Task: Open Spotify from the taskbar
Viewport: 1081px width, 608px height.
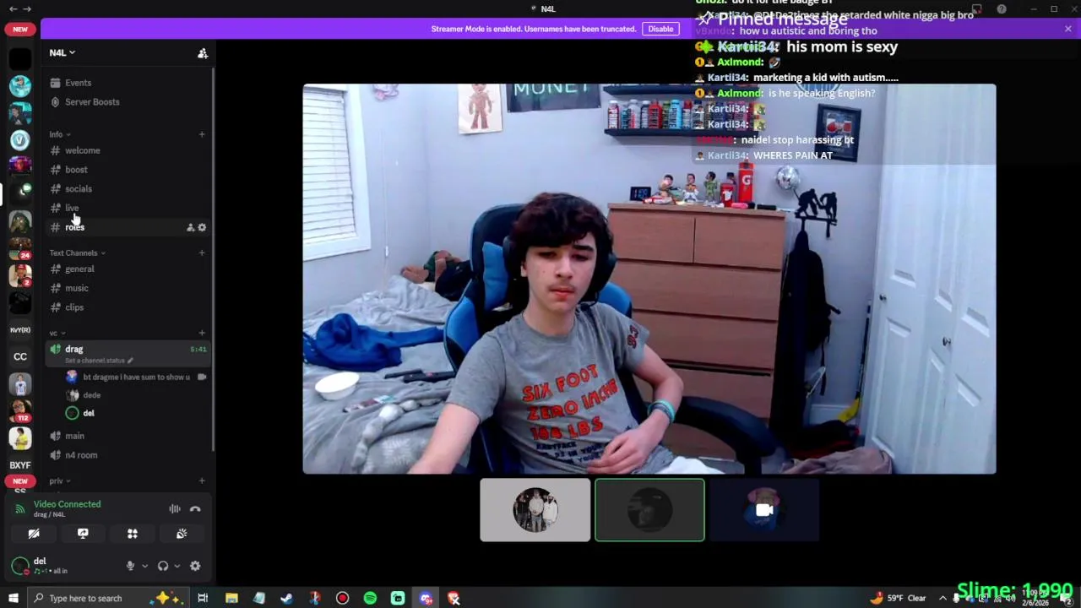Action: tap(370, 599)
